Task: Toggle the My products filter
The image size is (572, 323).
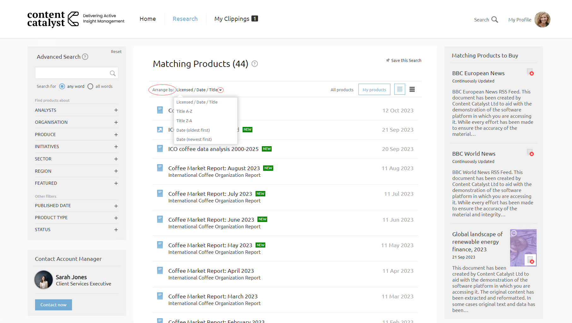Action: tap(374, 90)
